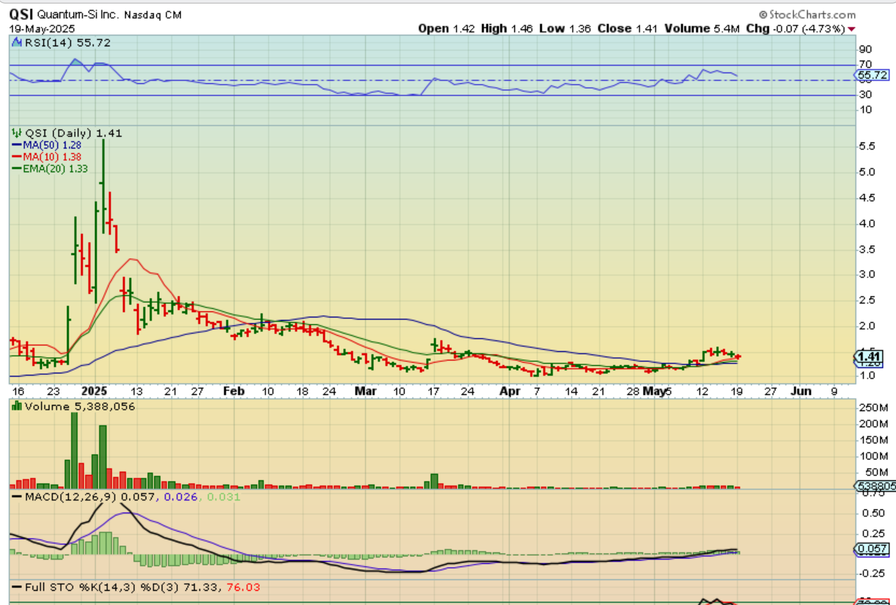Screen dimensions: 896x605
Task: Click the red down arrow beside Chg
Action: (851, 29)
